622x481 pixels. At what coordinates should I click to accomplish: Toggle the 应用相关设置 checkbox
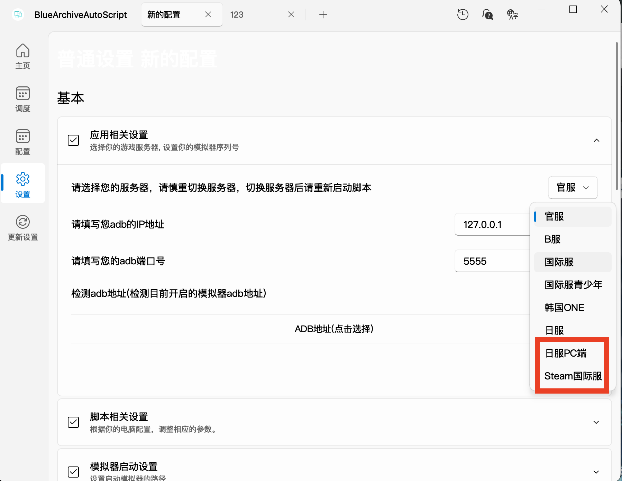point(73,140)
